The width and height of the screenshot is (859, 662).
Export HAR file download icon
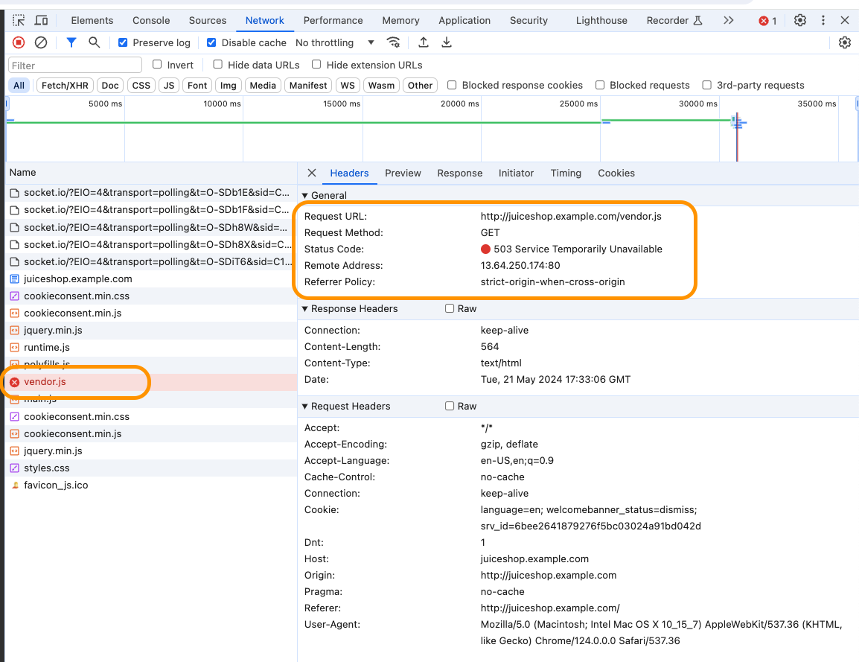point(447,42)
